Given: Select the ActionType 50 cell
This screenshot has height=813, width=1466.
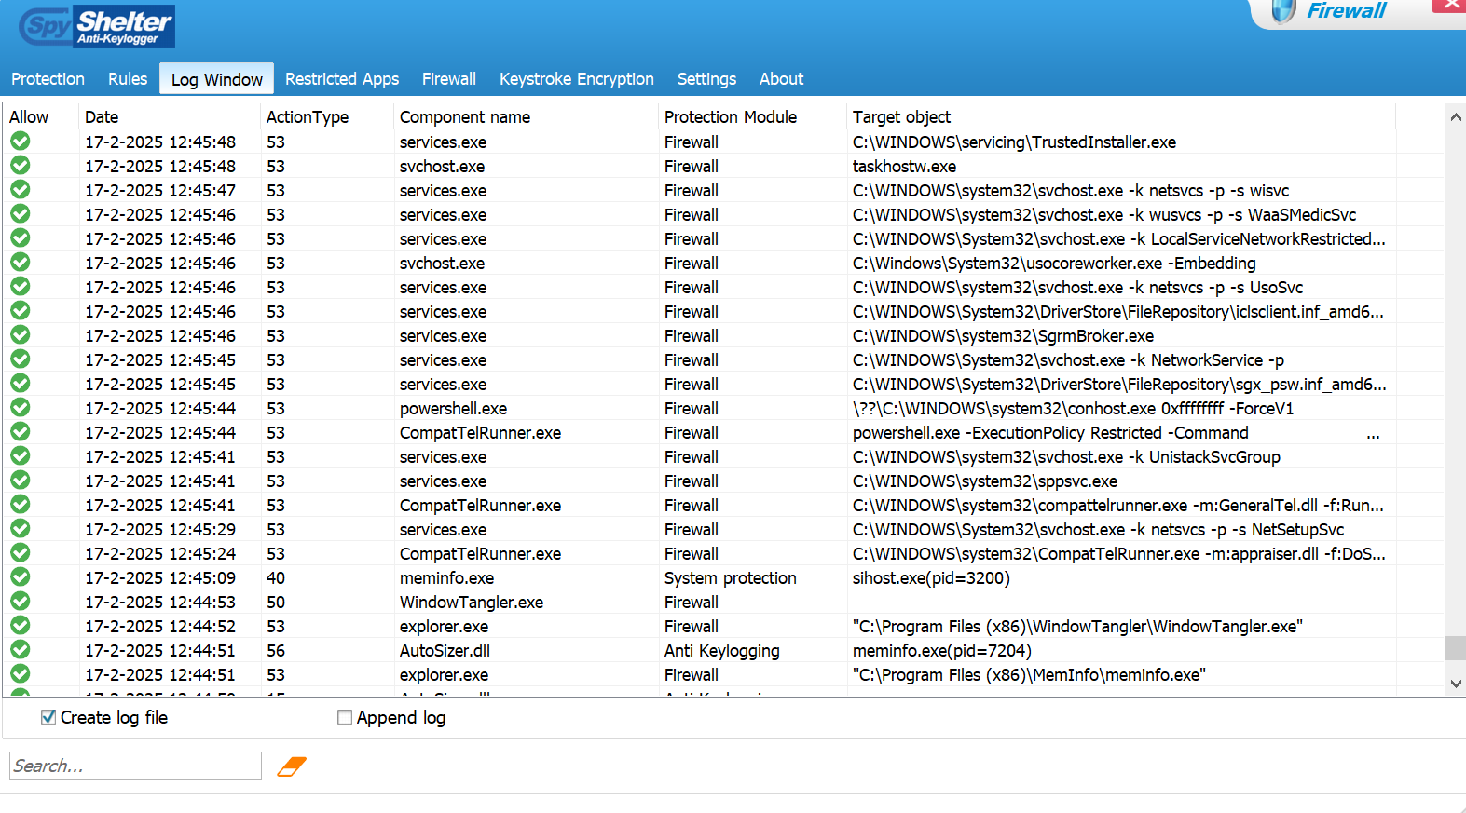Looking at the screenshot, I should tap(276, 602).
